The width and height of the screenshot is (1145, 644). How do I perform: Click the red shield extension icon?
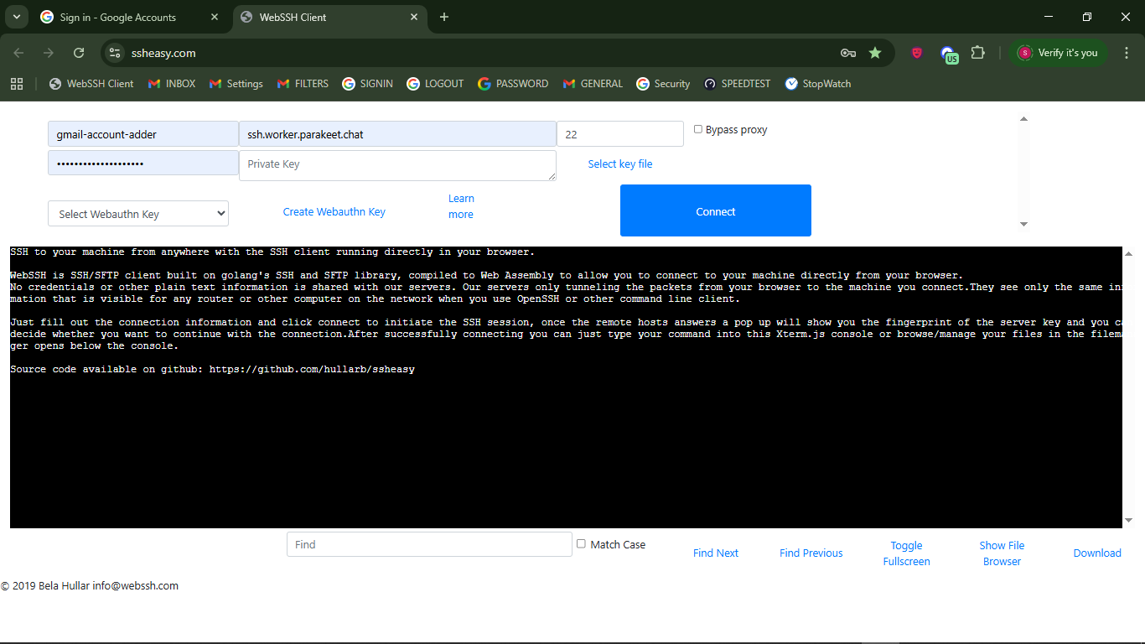pos(917,53)
